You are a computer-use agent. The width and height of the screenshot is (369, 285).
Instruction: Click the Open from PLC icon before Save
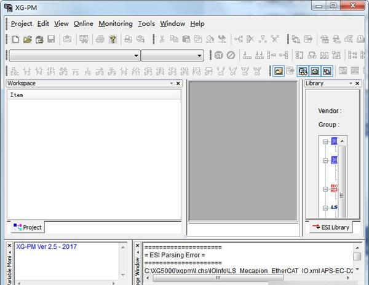pyautogui.click(x=39, y=39)
